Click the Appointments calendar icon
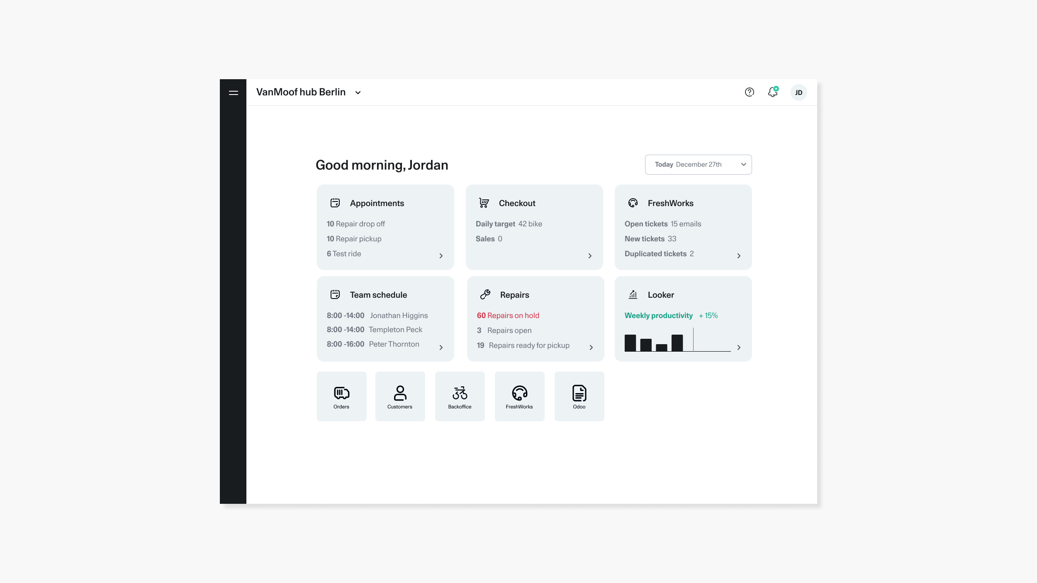 pos(335,203)
